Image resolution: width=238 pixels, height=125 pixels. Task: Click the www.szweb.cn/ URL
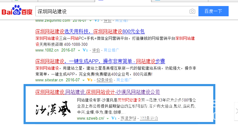[91, 118]
